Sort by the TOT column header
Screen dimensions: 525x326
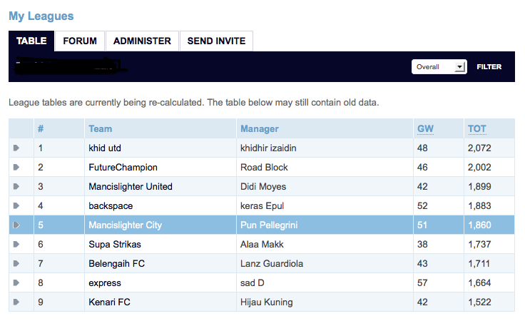(477, 129)
